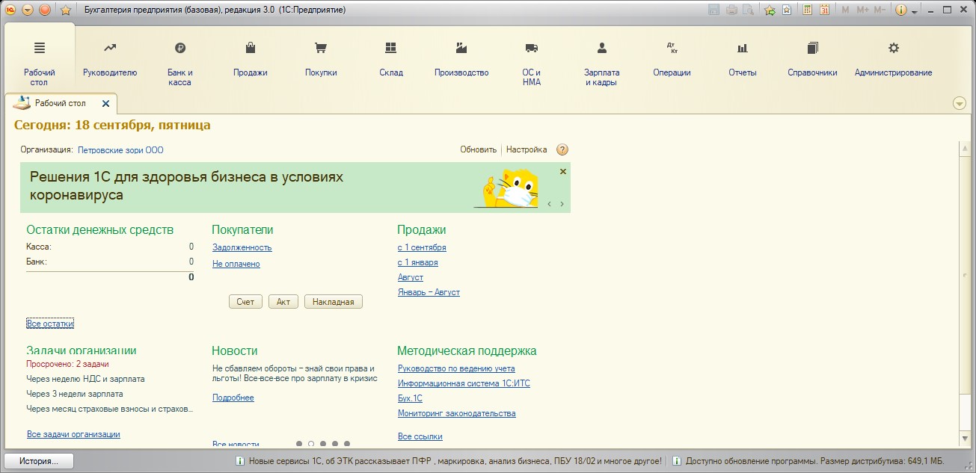This screenshot has height=473, width=976.
Task: Open the calculator icon
Action: [808, 10]
